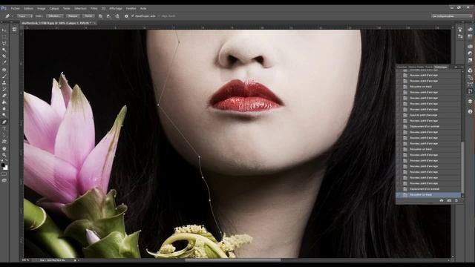Collapse History panel via dock icon
This screenshot has height=267, width=475.
pyautogui.click(x=470, y=91)
